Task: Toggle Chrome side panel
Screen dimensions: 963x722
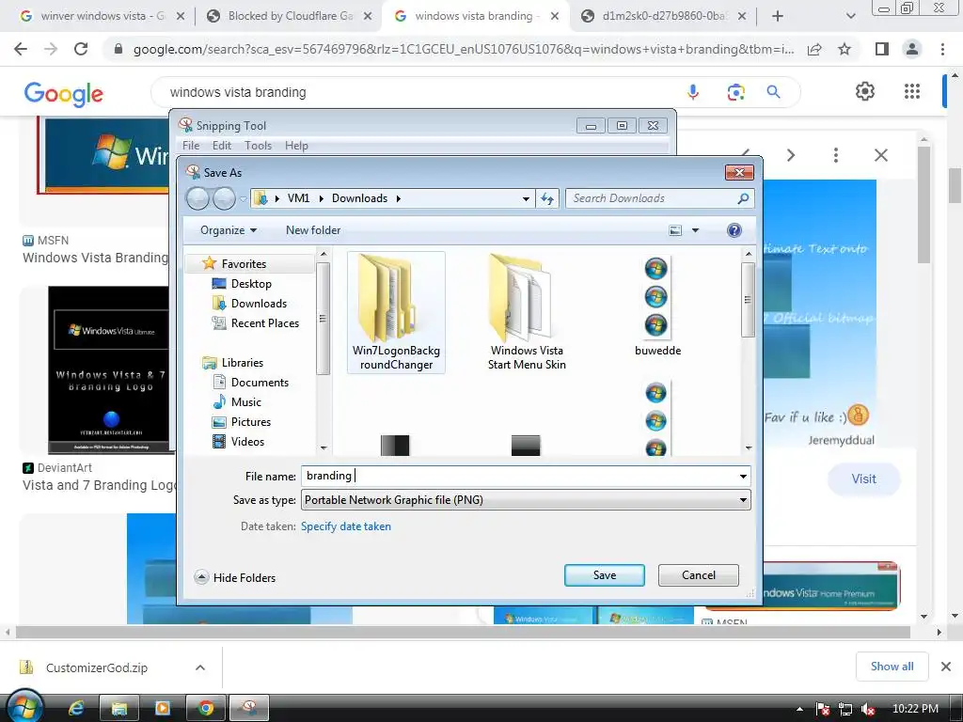Action: click(x=882, y=49)
